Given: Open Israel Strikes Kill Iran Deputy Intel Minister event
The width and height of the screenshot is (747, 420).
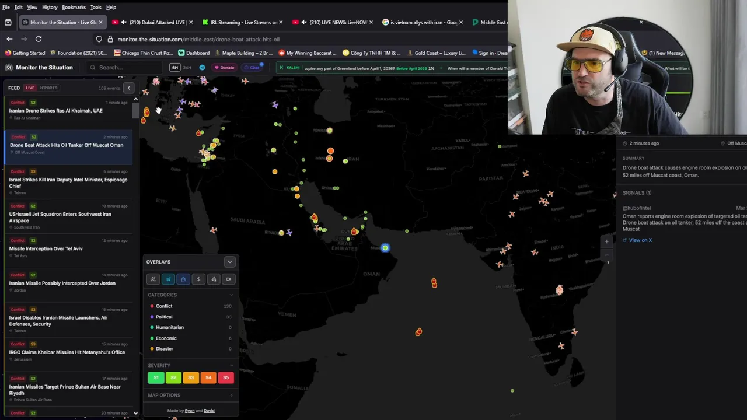Looking at the screenshot, I should click(x=68, y=182).
